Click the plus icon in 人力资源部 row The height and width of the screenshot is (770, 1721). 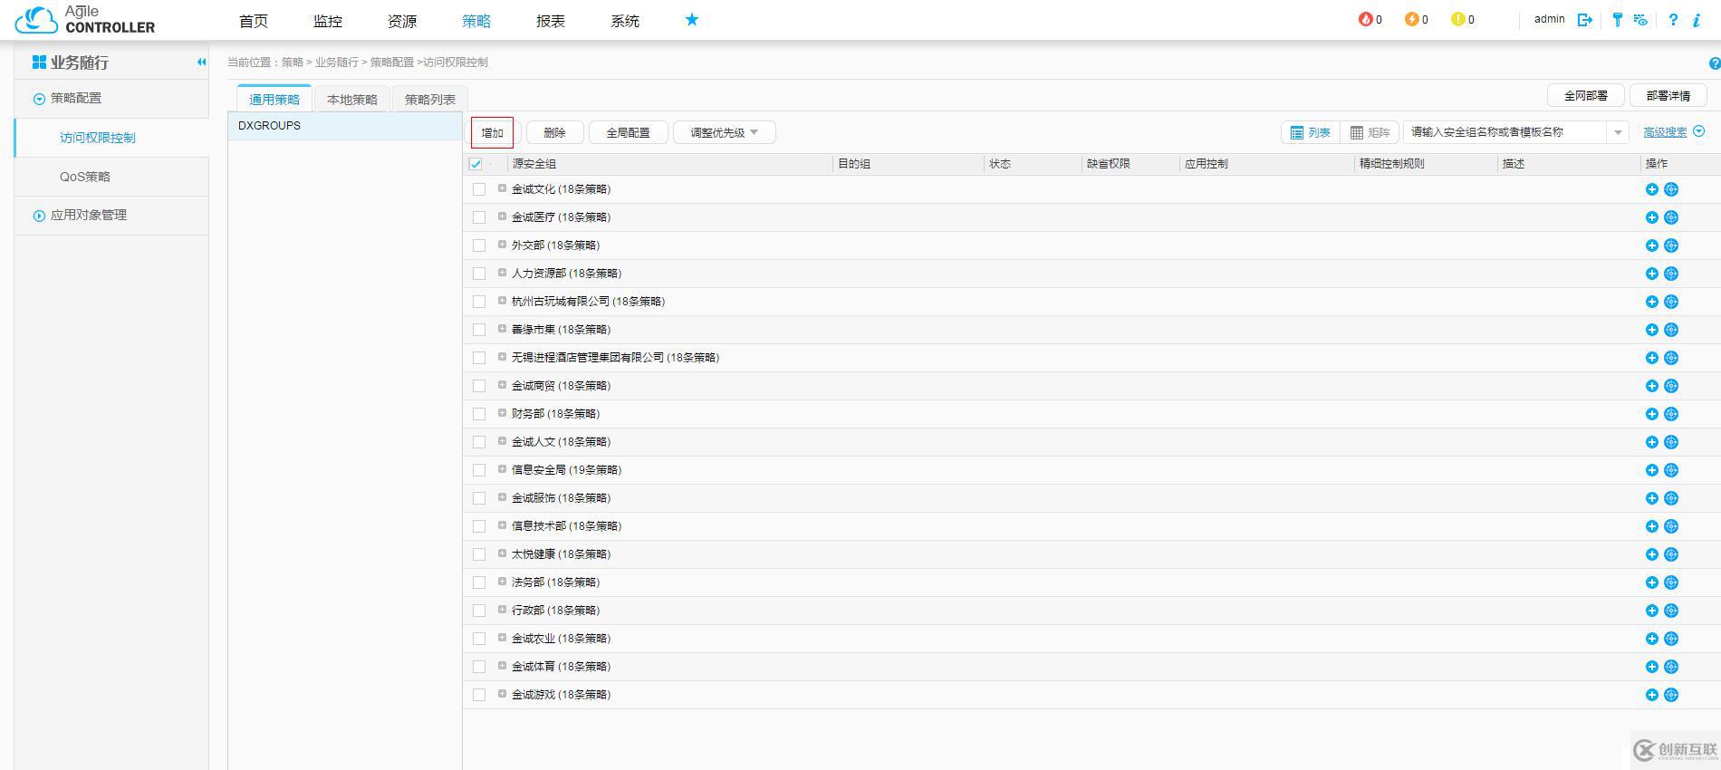1651,274
